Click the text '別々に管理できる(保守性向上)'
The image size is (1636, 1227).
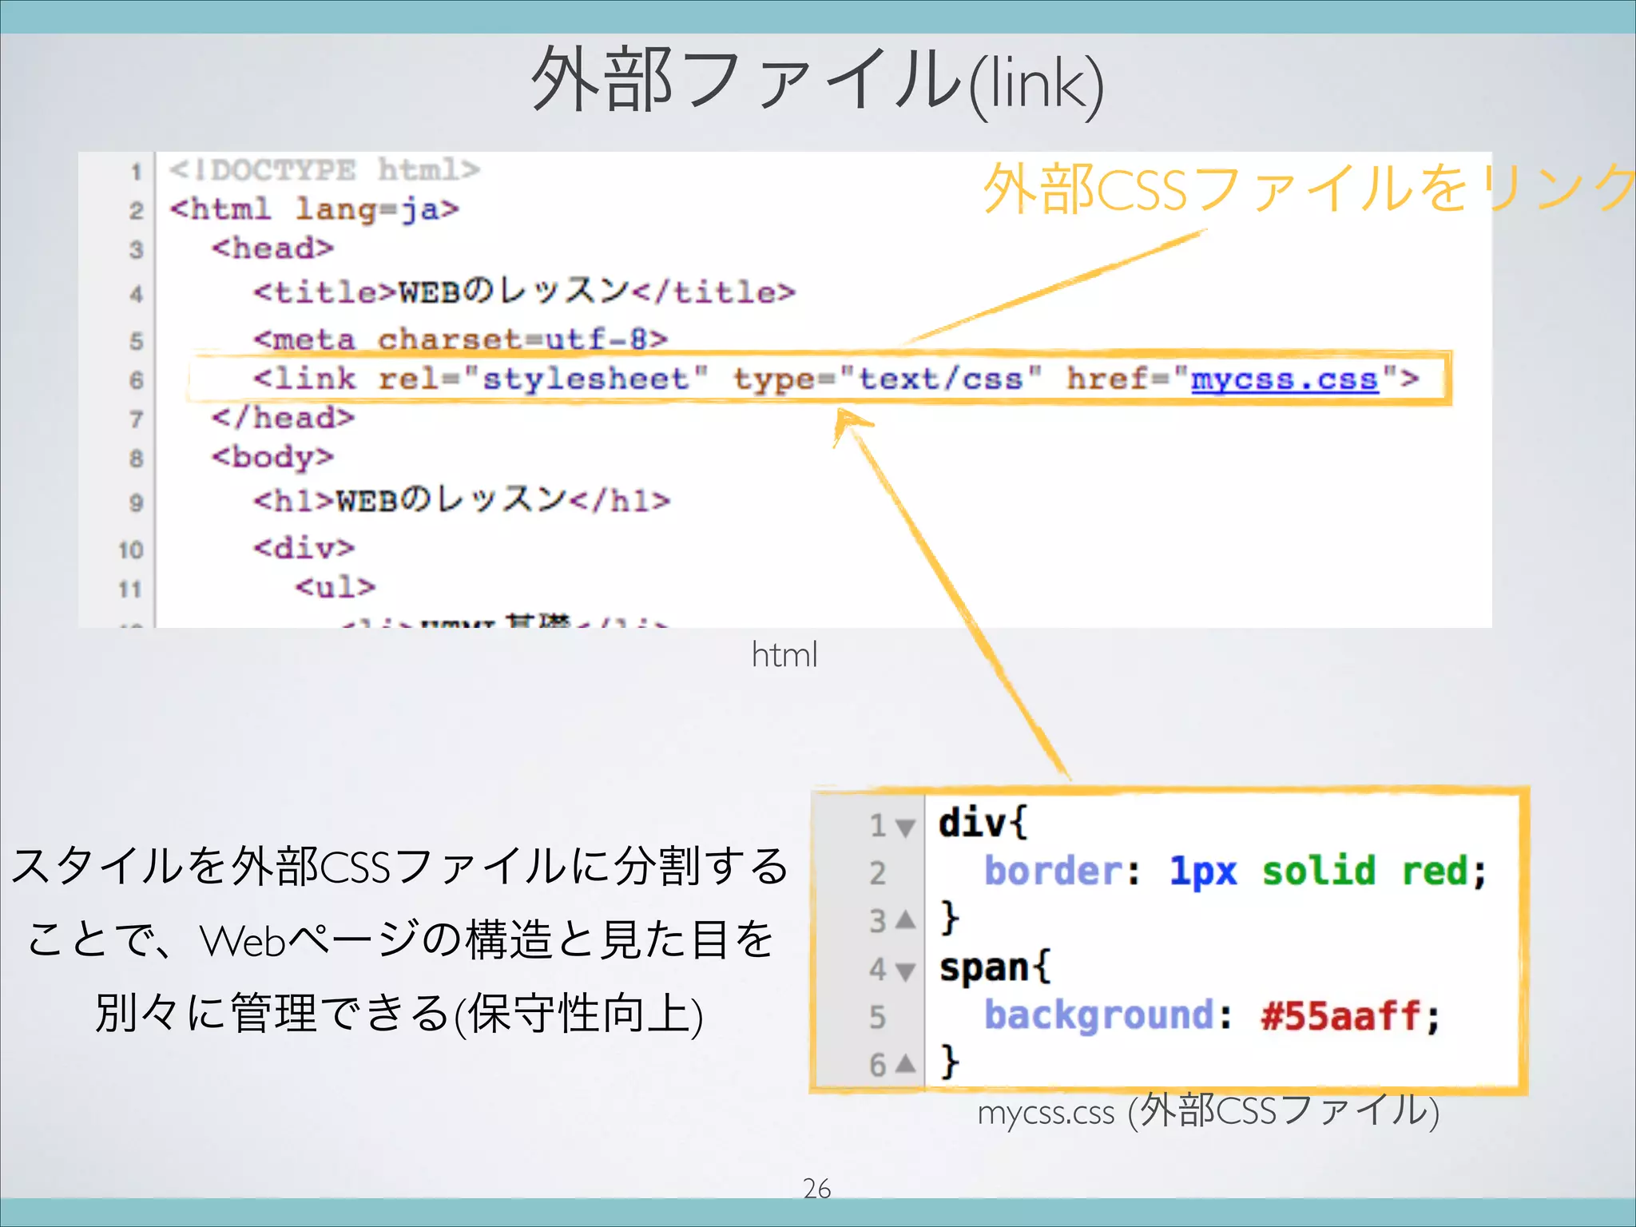(399, 1013)
